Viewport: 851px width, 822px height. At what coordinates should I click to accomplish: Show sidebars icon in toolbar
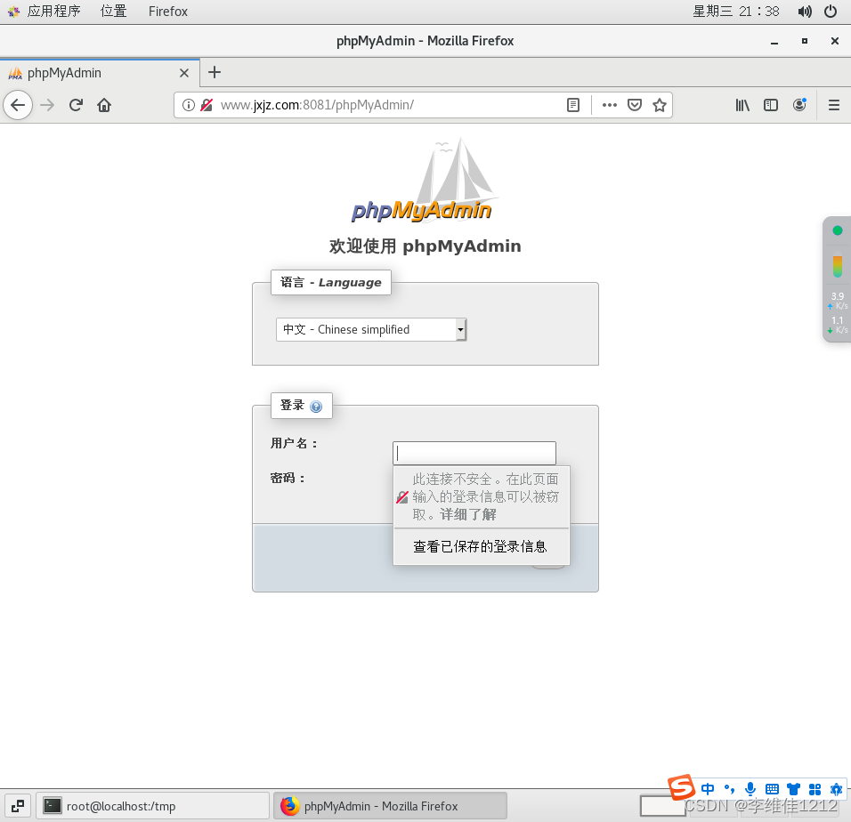pos(771,105)
